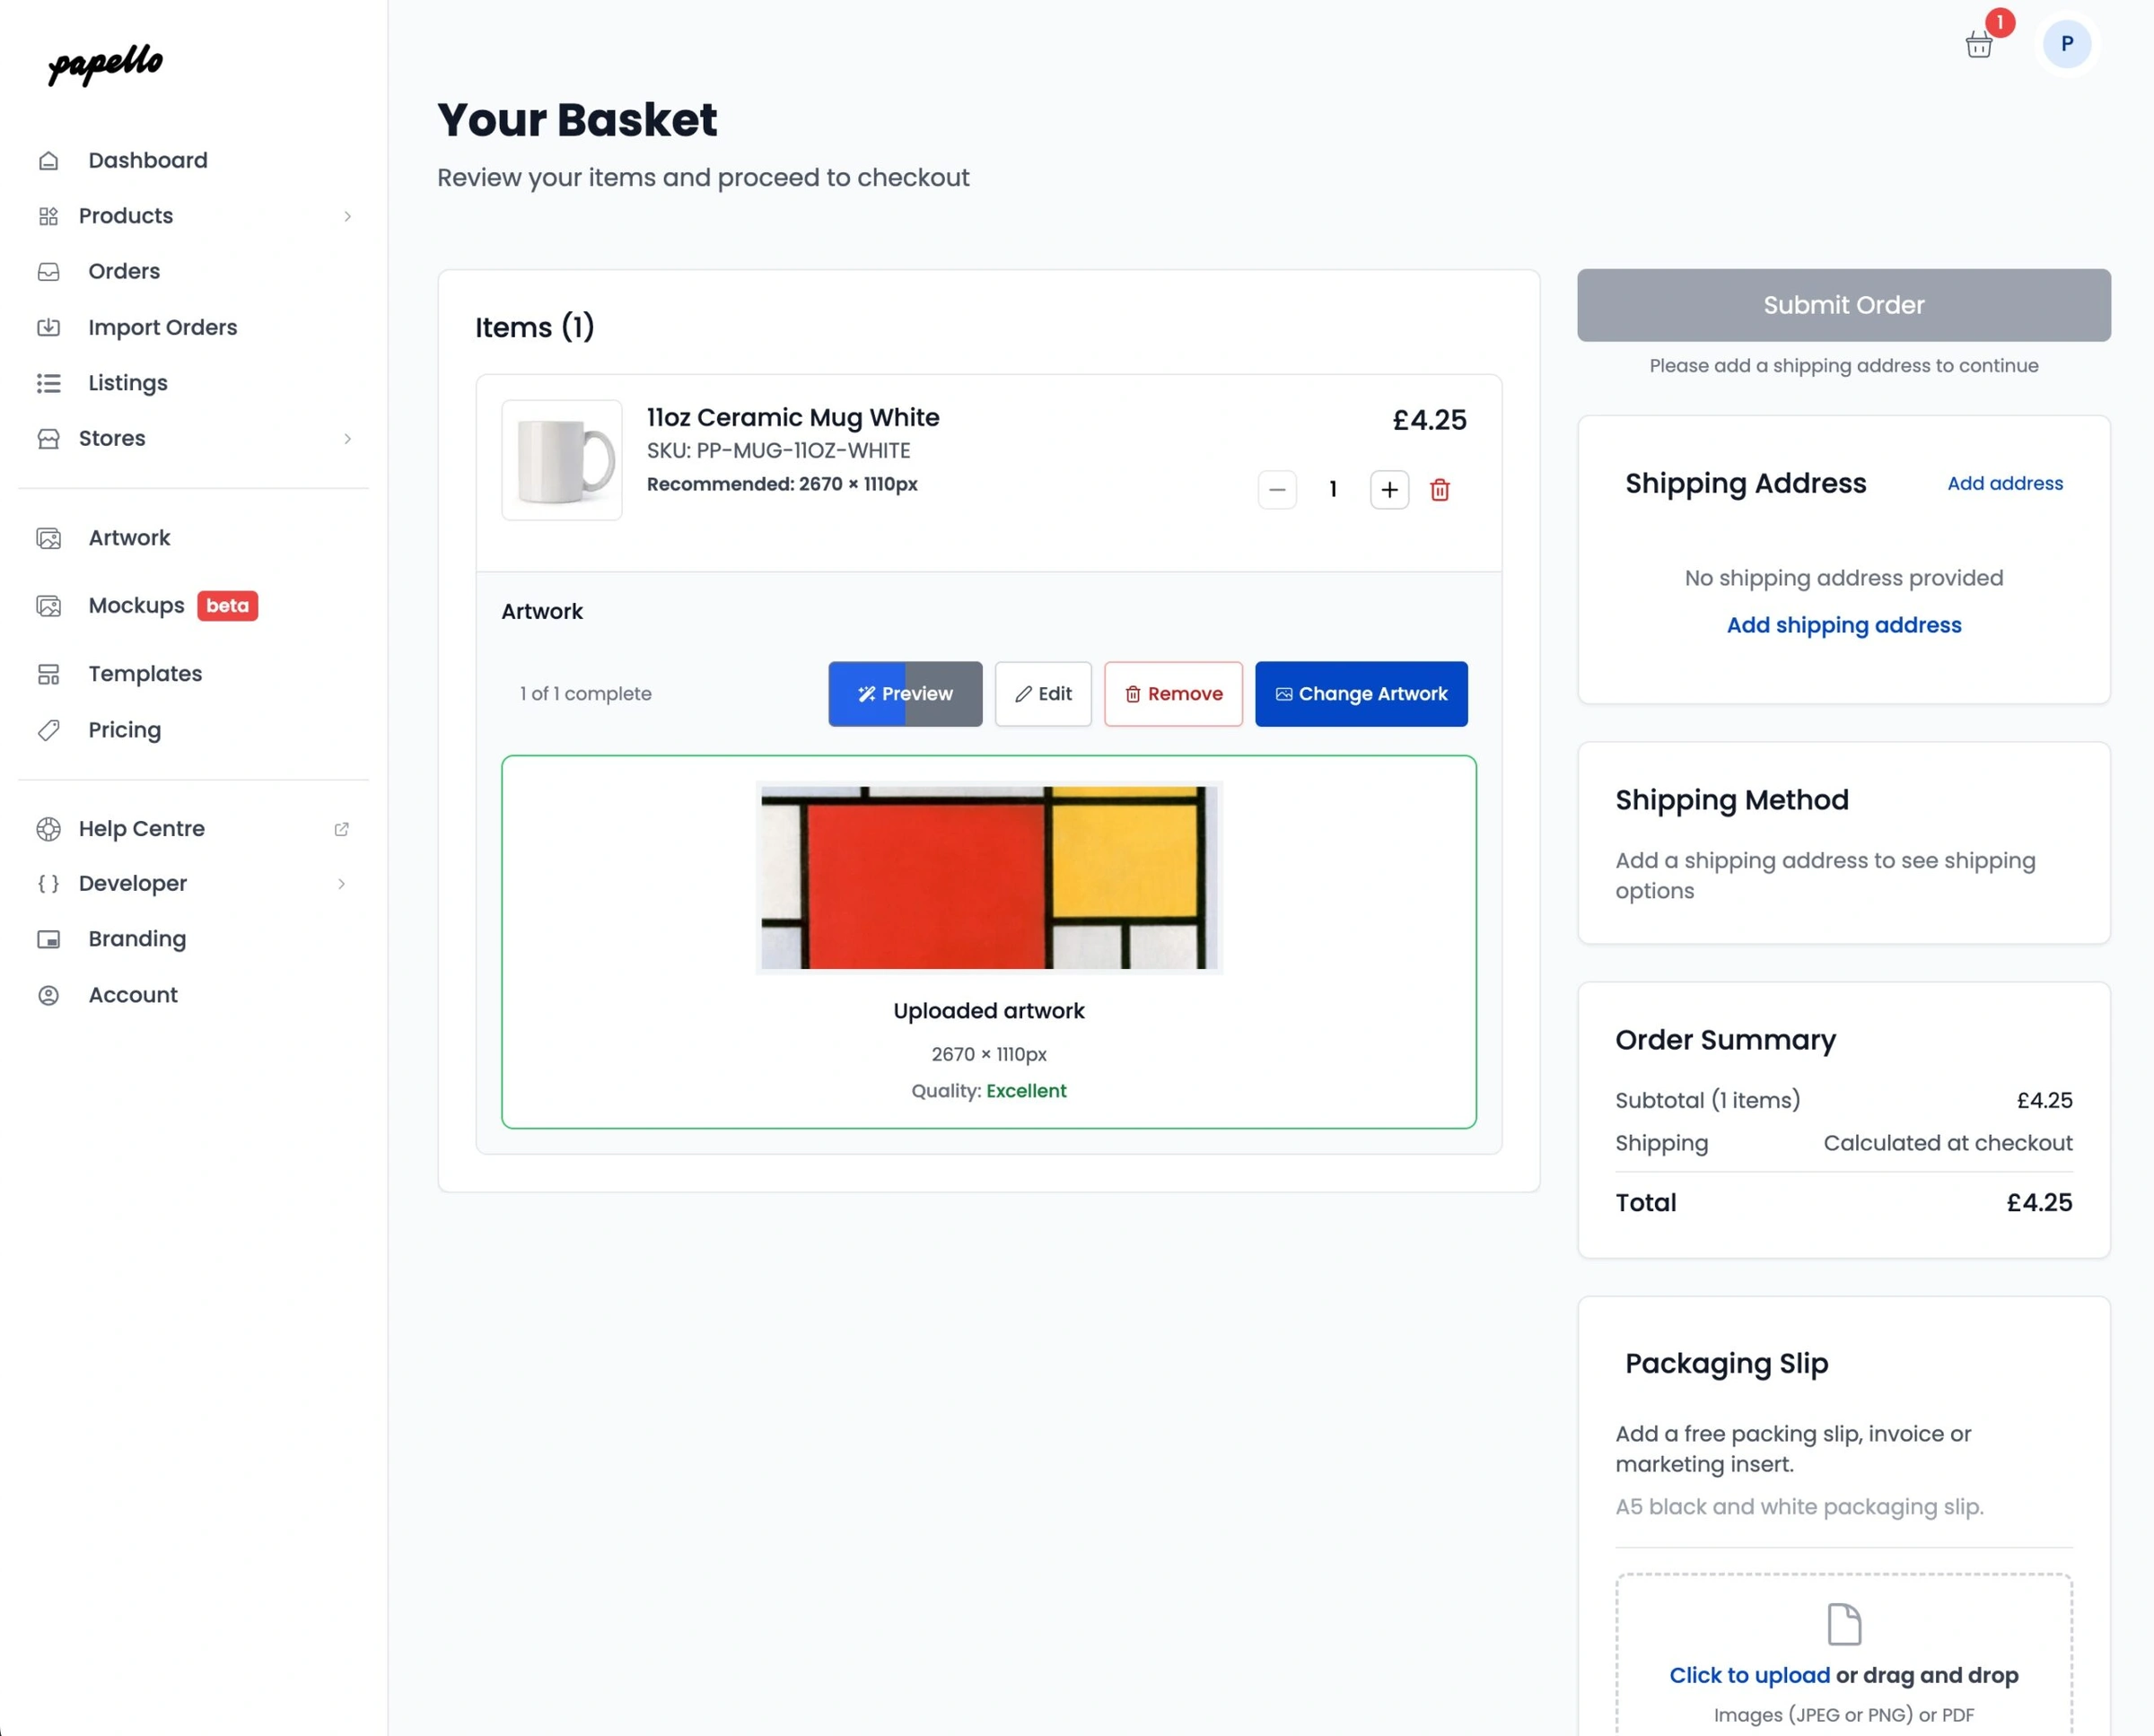Image resolution: width=2154 pixels, height=1736 pixels.
Task: Click the Add shipping address link
Action: click(x=1843, y=625)
